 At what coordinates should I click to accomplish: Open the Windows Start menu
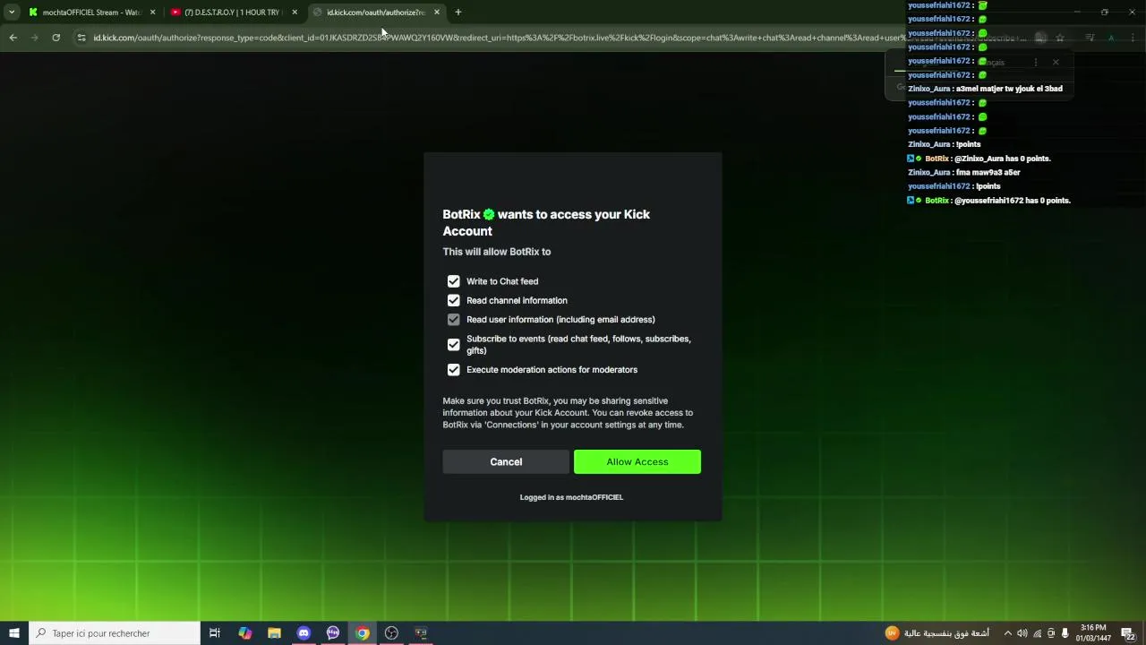[x=13, y=633]
